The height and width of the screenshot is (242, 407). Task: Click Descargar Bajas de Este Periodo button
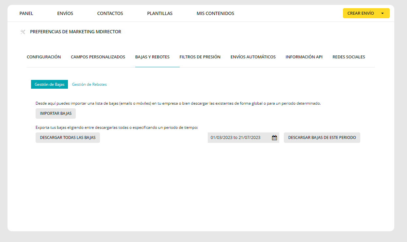click(x=322, y=138)
